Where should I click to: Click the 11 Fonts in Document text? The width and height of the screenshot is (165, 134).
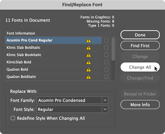pyautogui.click(x=28, y=20)
